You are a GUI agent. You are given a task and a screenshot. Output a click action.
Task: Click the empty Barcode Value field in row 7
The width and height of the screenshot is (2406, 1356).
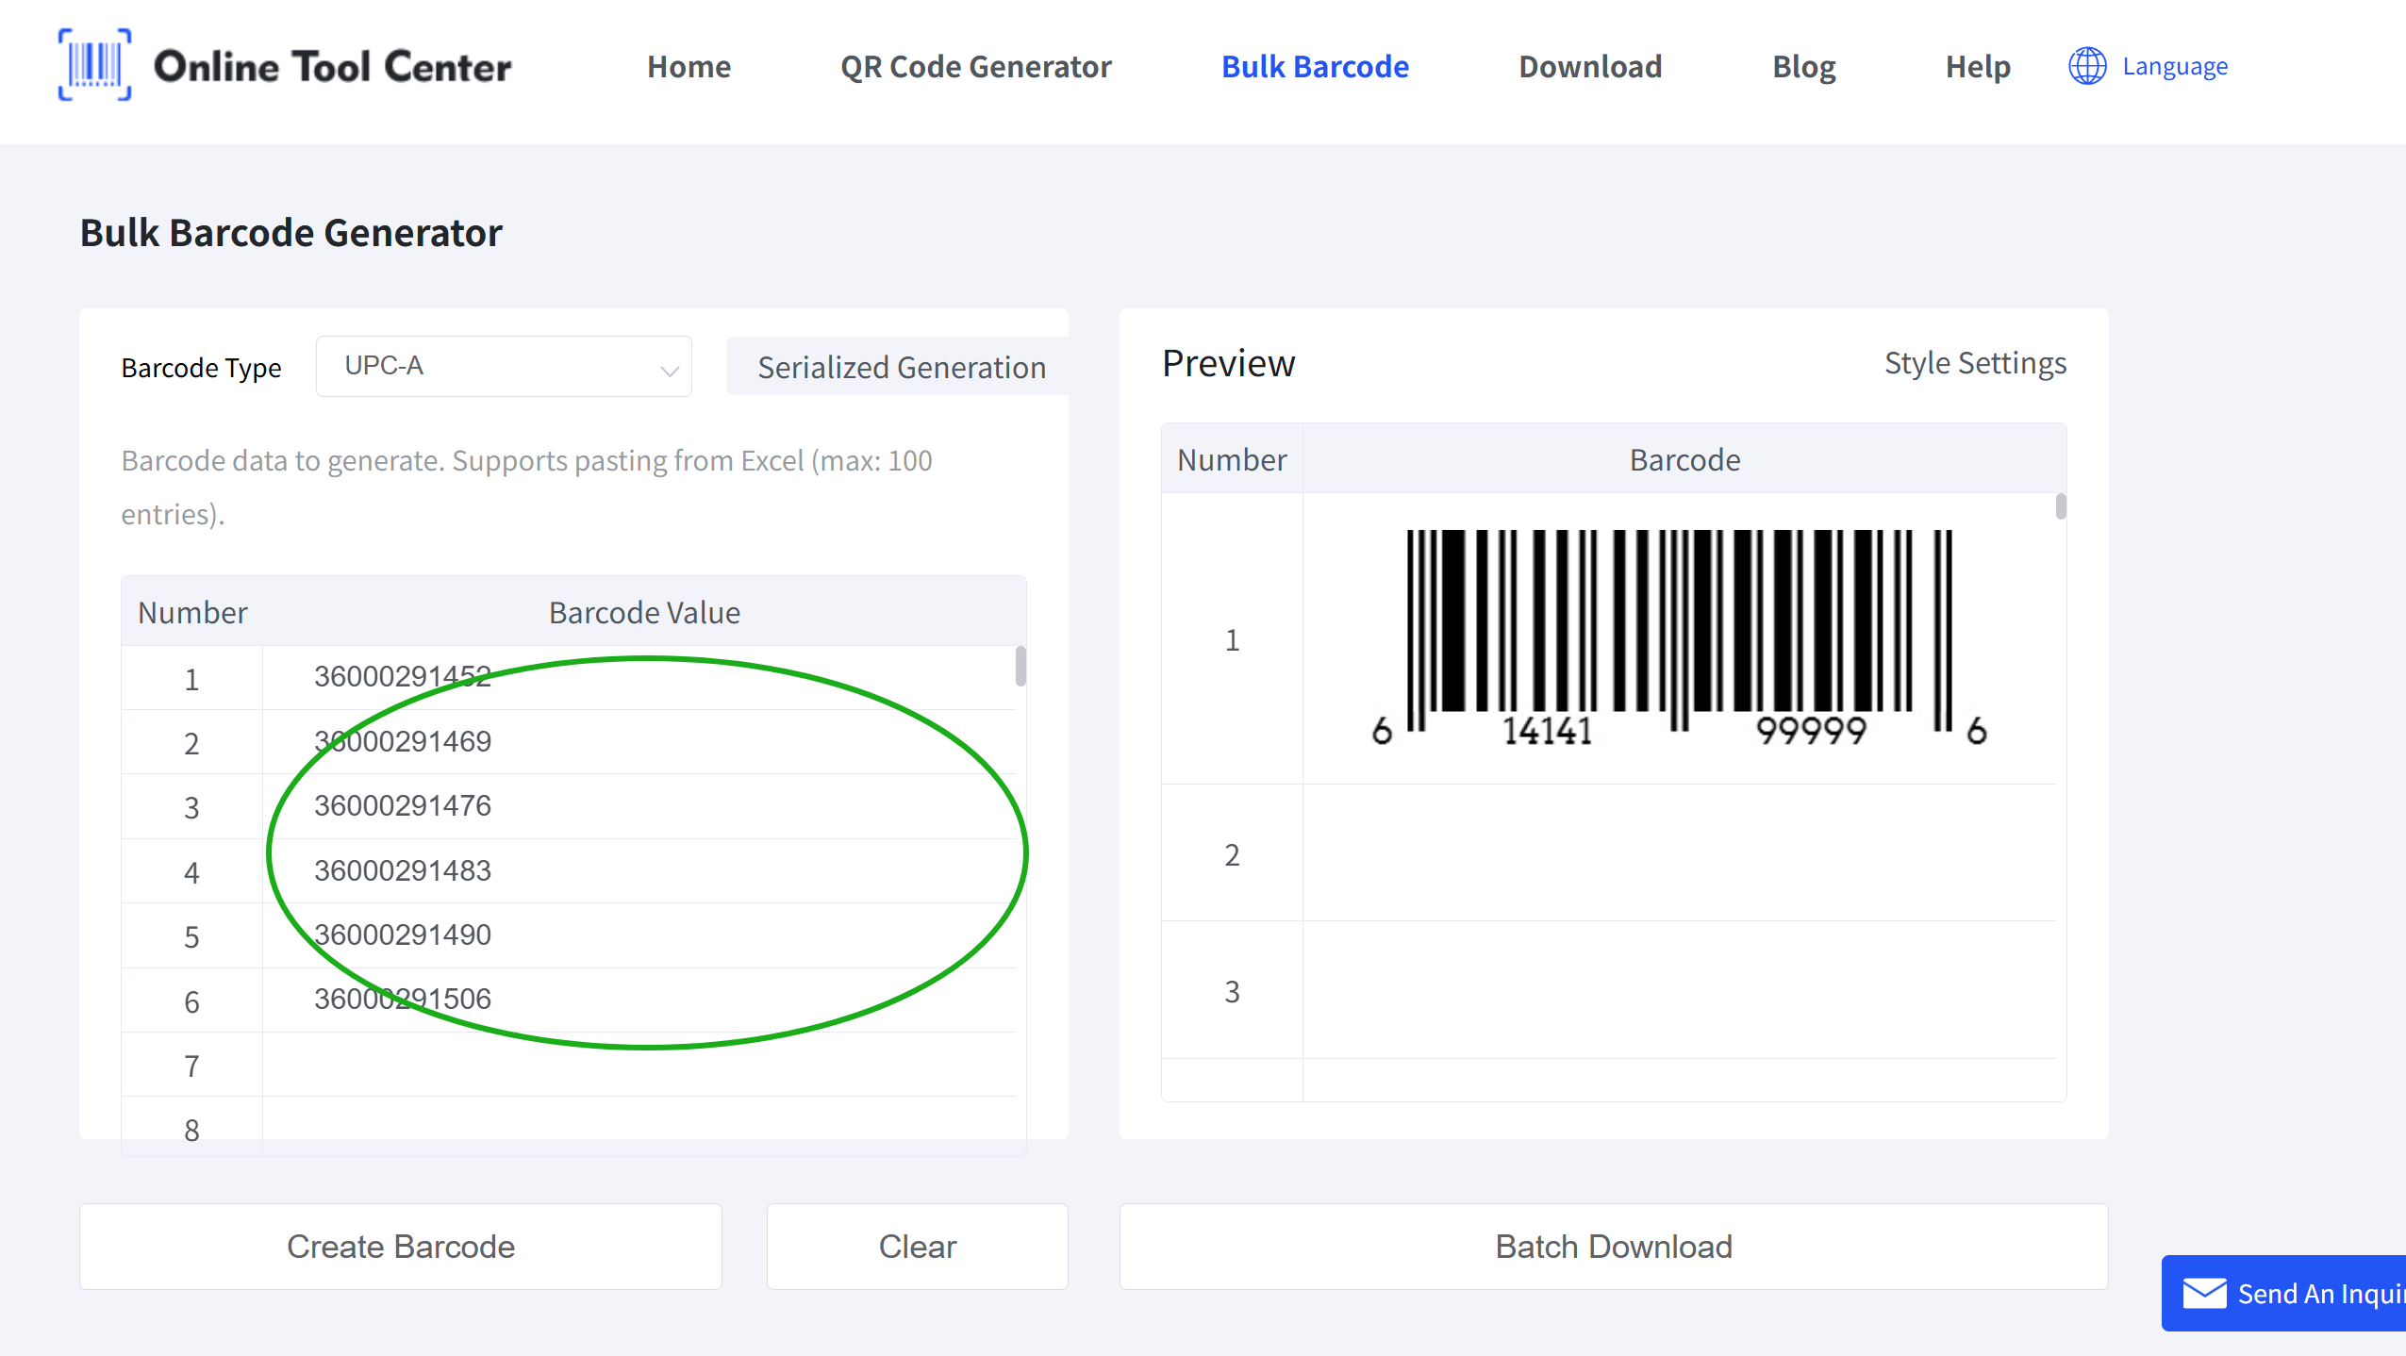641,1065
